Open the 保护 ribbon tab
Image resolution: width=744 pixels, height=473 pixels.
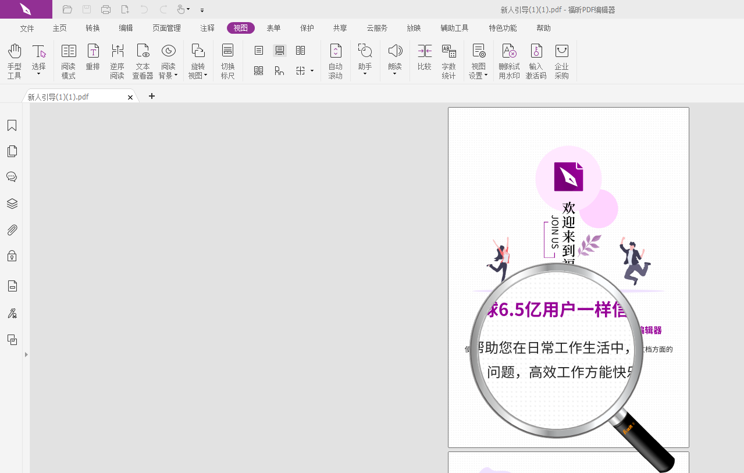[307, 27]
